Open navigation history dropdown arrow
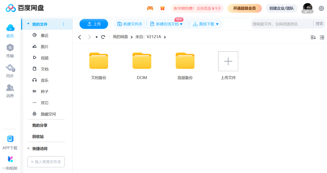This screenshot has width=327, height=173. (x=96, y=37)
